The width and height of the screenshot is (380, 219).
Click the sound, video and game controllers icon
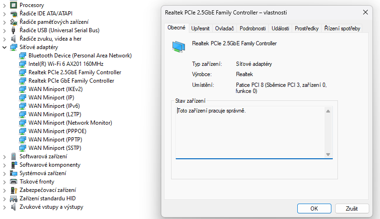pos(14,39)
